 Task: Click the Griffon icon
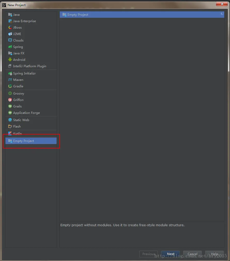[10, 100]
